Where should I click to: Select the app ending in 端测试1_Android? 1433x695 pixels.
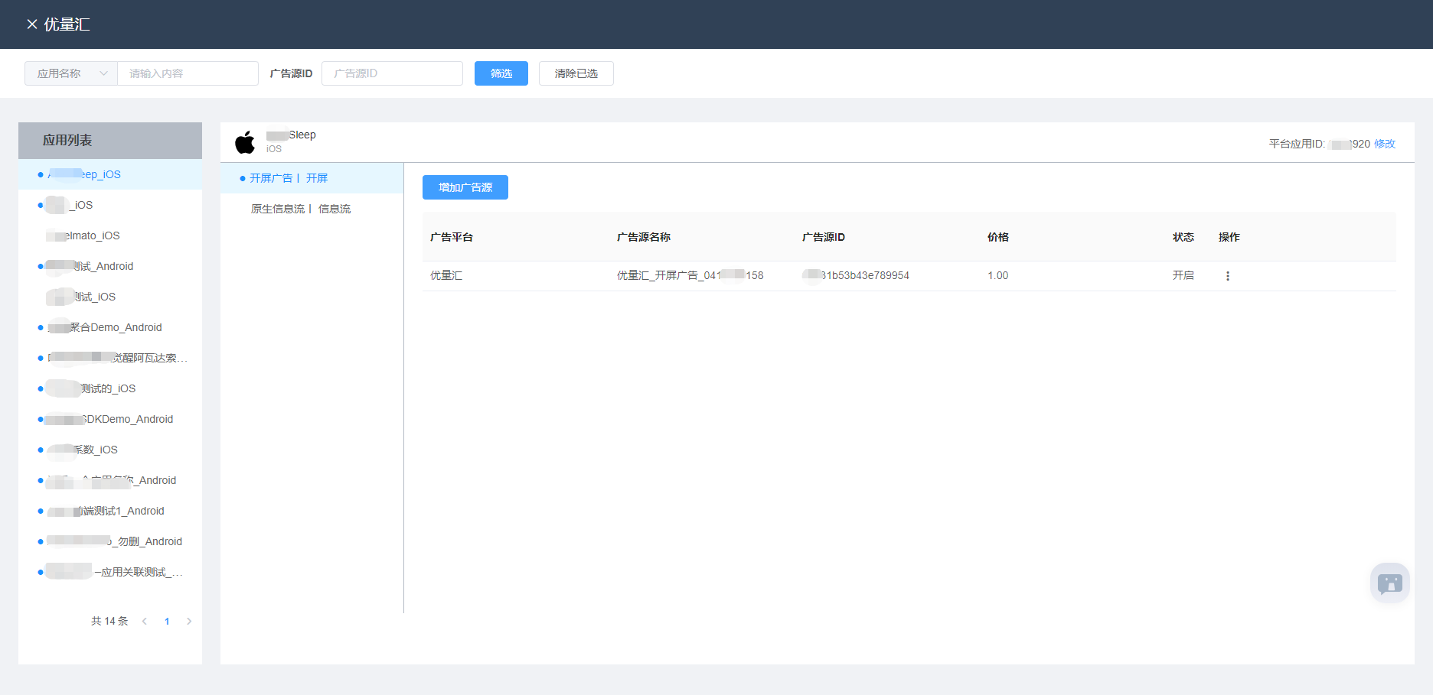110,511
